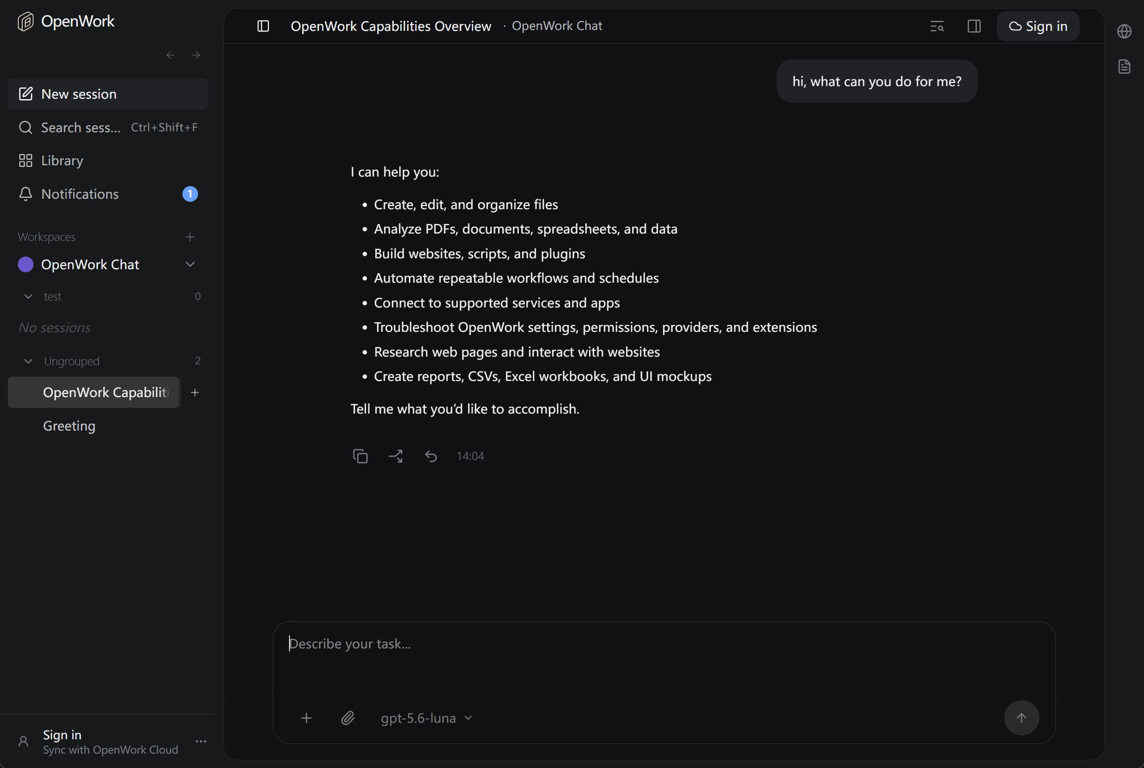1144x768 pixels.
Task: Open the OpenWork Capabilities session
Action: 94,392
